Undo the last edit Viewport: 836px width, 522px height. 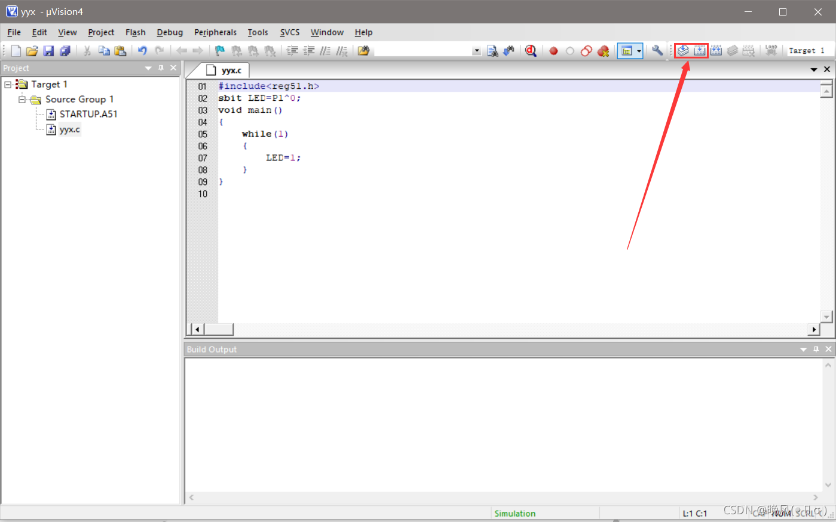[142, 51]
